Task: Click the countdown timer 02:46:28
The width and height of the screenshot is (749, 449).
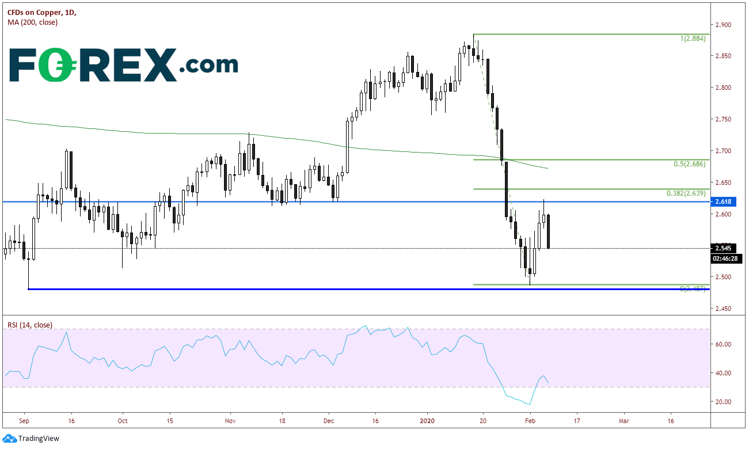Action: click(727, 258)
